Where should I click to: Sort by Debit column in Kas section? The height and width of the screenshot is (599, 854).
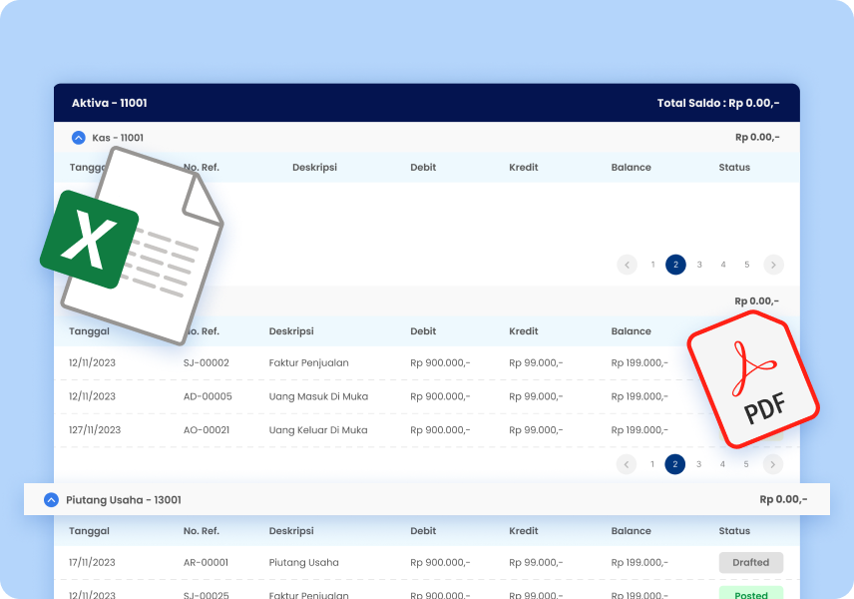tap(423, 168)
